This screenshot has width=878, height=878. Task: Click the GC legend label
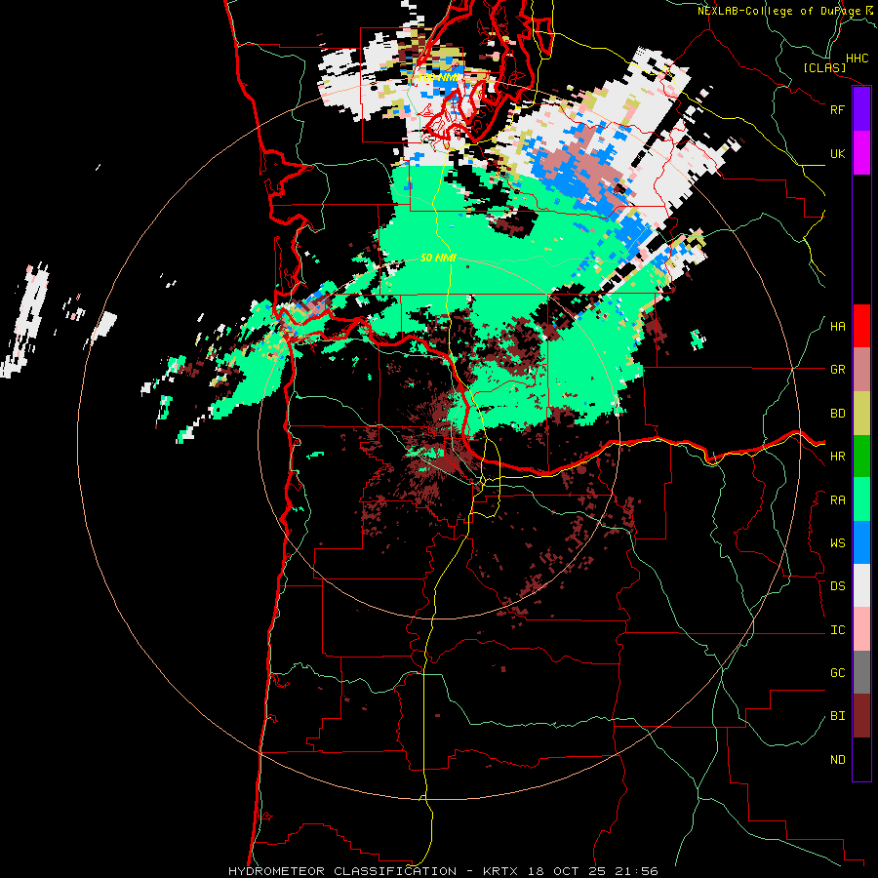(x=837, y=673)
